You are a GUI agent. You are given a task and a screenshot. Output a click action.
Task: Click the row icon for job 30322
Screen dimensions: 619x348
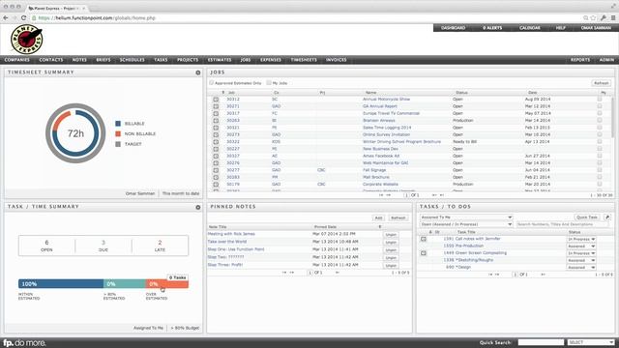[216, 142]
